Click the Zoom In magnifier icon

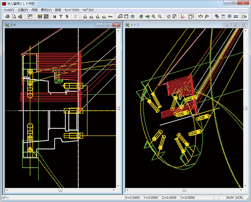[x=153, y=17]
